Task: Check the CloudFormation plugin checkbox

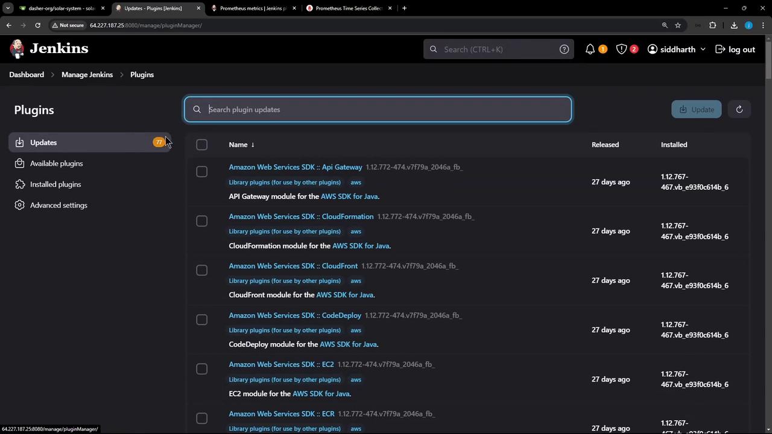Action: (201, 221)
